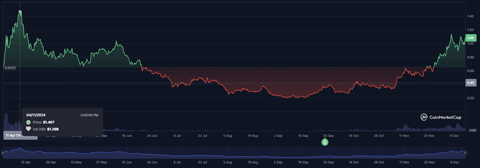Click 9 Dec in the navigator timeline
The height and width of the screenshot is (168, 480).
coord(454,162)
